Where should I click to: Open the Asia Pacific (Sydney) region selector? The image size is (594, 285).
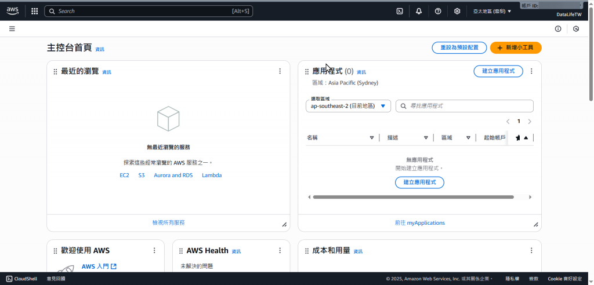[x=492, y=12]
